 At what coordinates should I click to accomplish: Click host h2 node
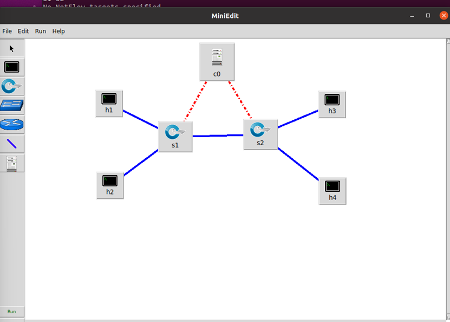pyautogui.click(x=109, y=185)
